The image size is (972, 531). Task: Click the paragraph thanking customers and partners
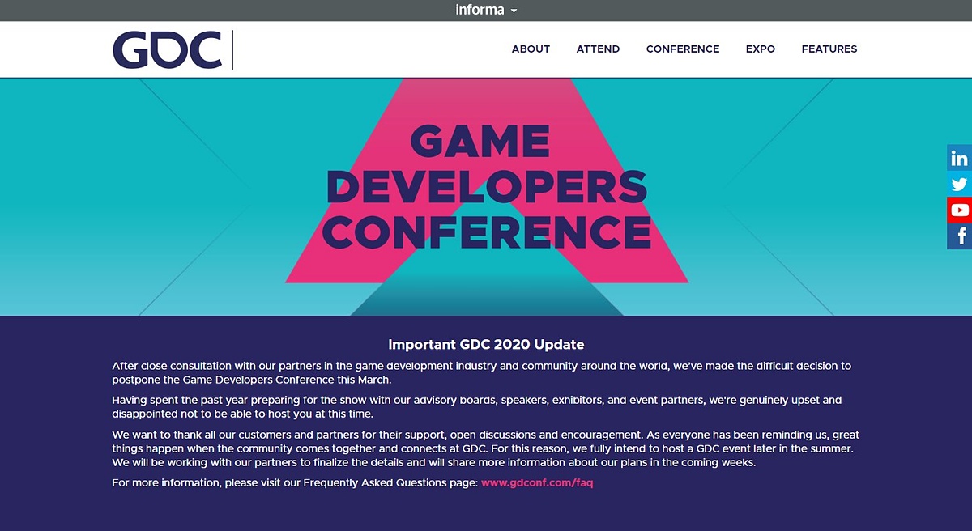coord(485,448)
